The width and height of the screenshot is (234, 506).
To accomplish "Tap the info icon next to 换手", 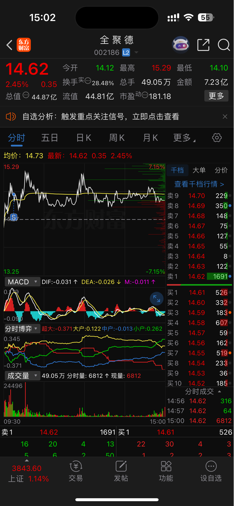I will (x=88, y=81).
